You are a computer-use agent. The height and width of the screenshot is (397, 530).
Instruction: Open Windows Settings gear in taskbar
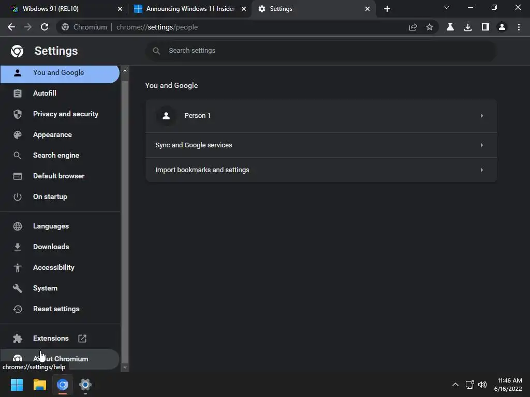point(85,385)
